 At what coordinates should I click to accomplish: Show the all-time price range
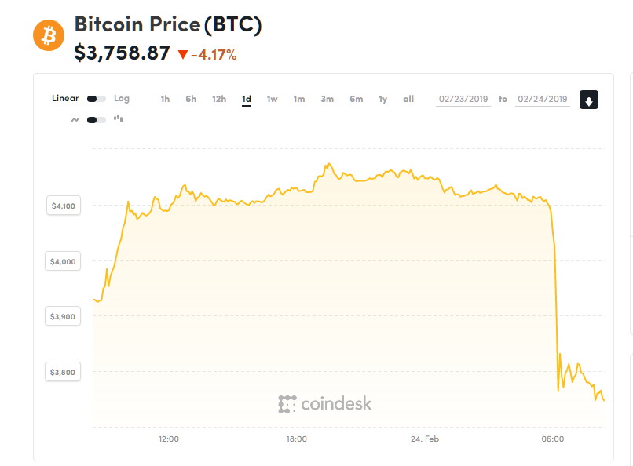click(x=408, y=99)
